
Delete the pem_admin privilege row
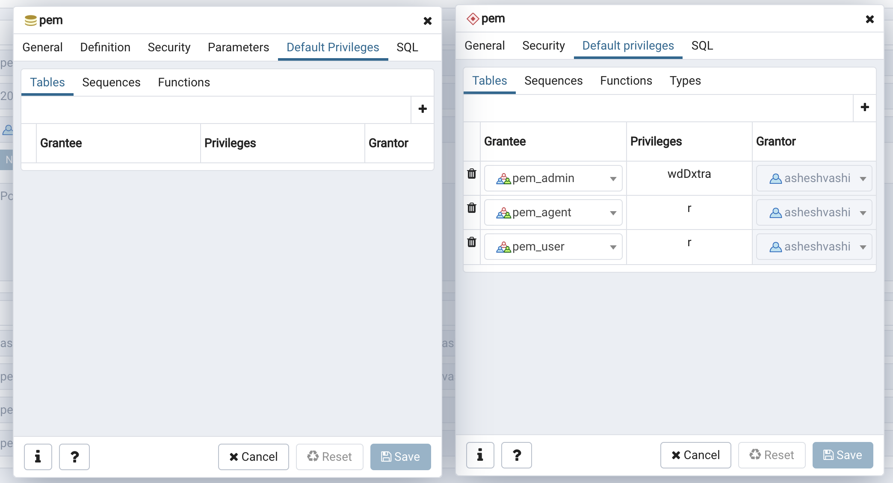point(472,174)
